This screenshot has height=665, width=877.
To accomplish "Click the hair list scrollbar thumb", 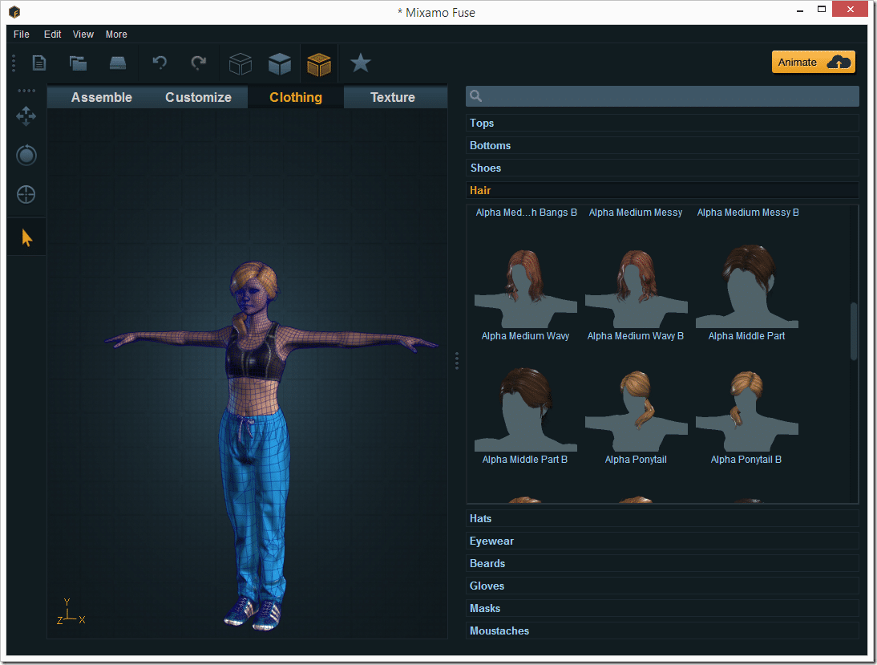I will click(x=854, y=330).
